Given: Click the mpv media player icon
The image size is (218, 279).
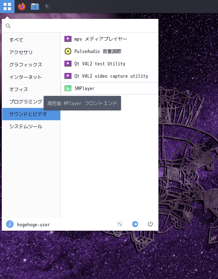Looking at the screenshot, I should [x=68, y=39].
